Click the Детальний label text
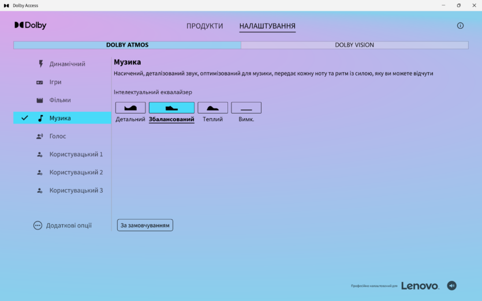 point(130,119)
